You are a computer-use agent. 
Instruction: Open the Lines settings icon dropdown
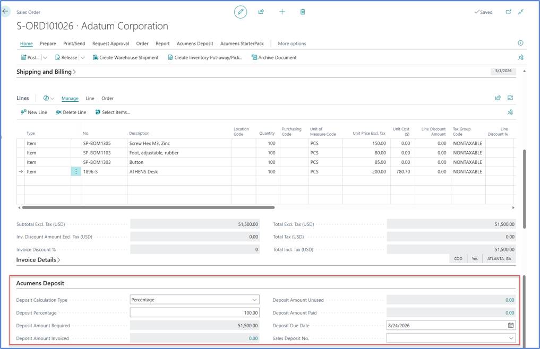[x=48, y=98]
